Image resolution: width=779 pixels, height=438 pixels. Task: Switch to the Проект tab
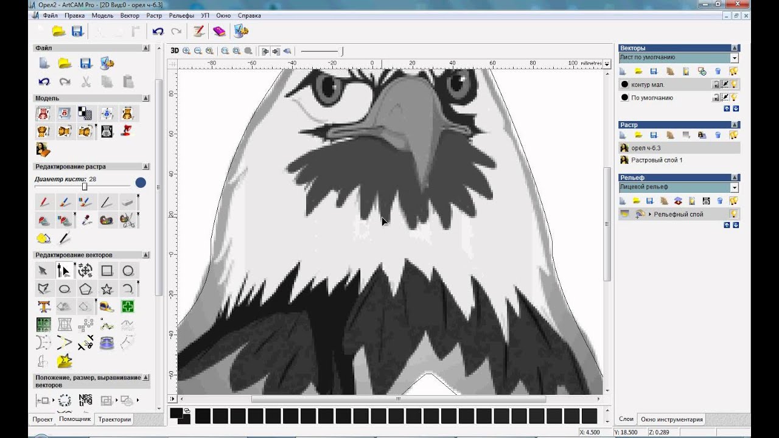(x=43, y=419)
